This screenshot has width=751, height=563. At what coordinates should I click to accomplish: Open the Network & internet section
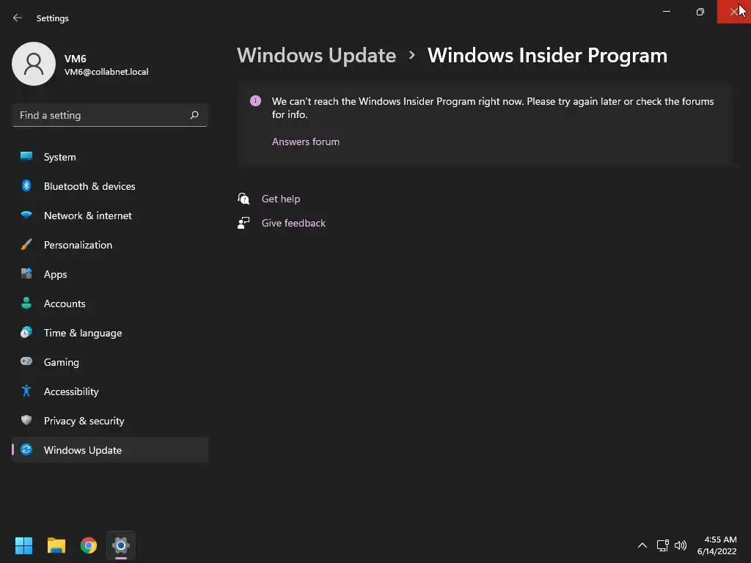[x=110, y=216]
